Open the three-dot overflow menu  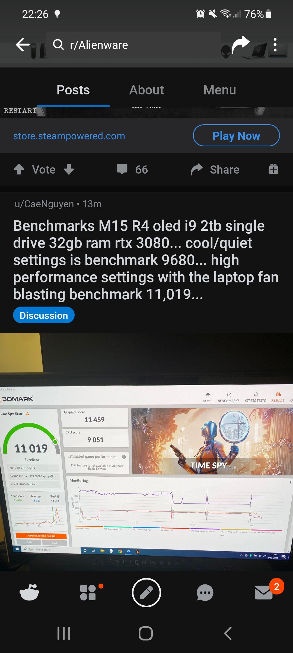click(x=275, y=45)
